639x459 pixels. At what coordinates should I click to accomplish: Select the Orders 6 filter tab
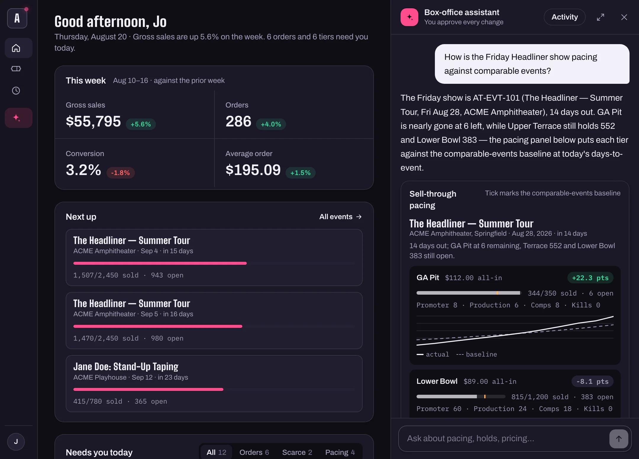click(254, 452)
